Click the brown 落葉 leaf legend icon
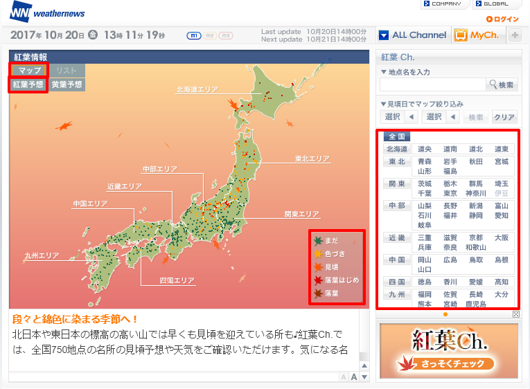Screen dimensions: 530x389 coord(318,293)
